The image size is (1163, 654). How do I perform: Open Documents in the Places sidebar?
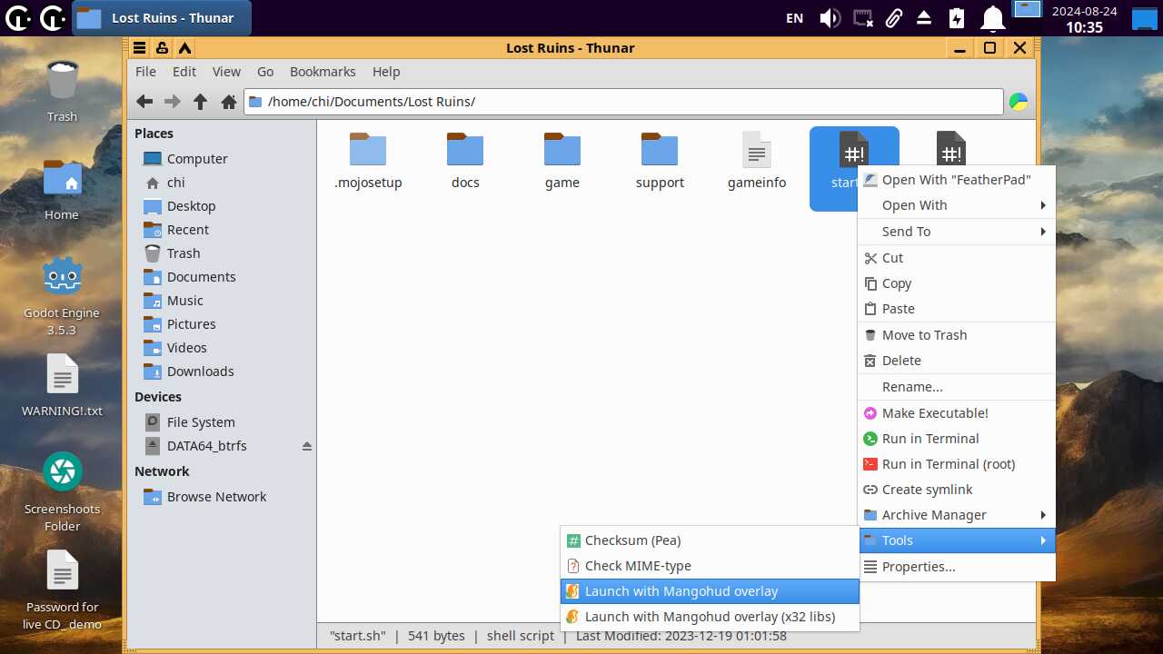[221, 277]
